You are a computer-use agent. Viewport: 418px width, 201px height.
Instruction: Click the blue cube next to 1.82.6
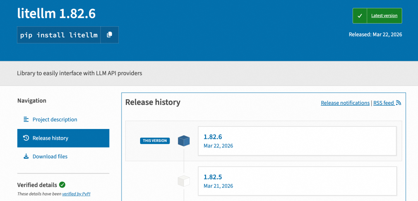184,141
